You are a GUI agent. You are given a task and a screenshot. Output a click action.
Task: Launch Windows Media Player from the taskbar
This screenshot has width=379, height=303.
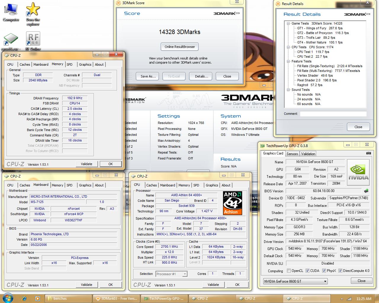click(37, 299)
